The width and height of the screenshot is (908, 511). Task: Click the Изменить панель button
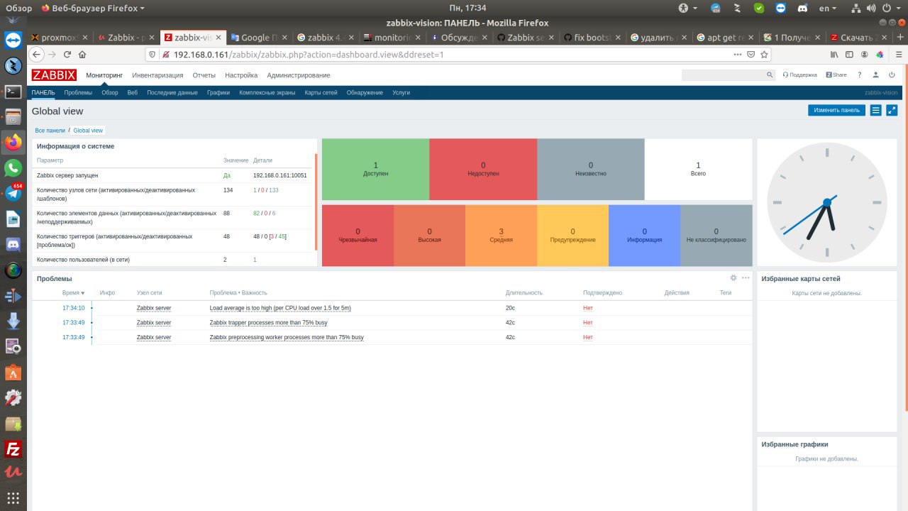(x=837, y=110)
